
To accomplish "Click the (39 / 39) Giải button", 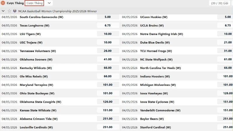I will [x=220, y=3].
